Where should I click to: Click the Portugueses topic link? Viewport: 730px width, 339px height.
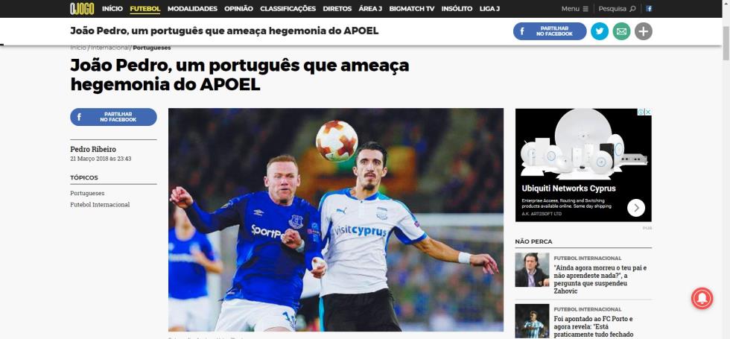coord(87,193)
